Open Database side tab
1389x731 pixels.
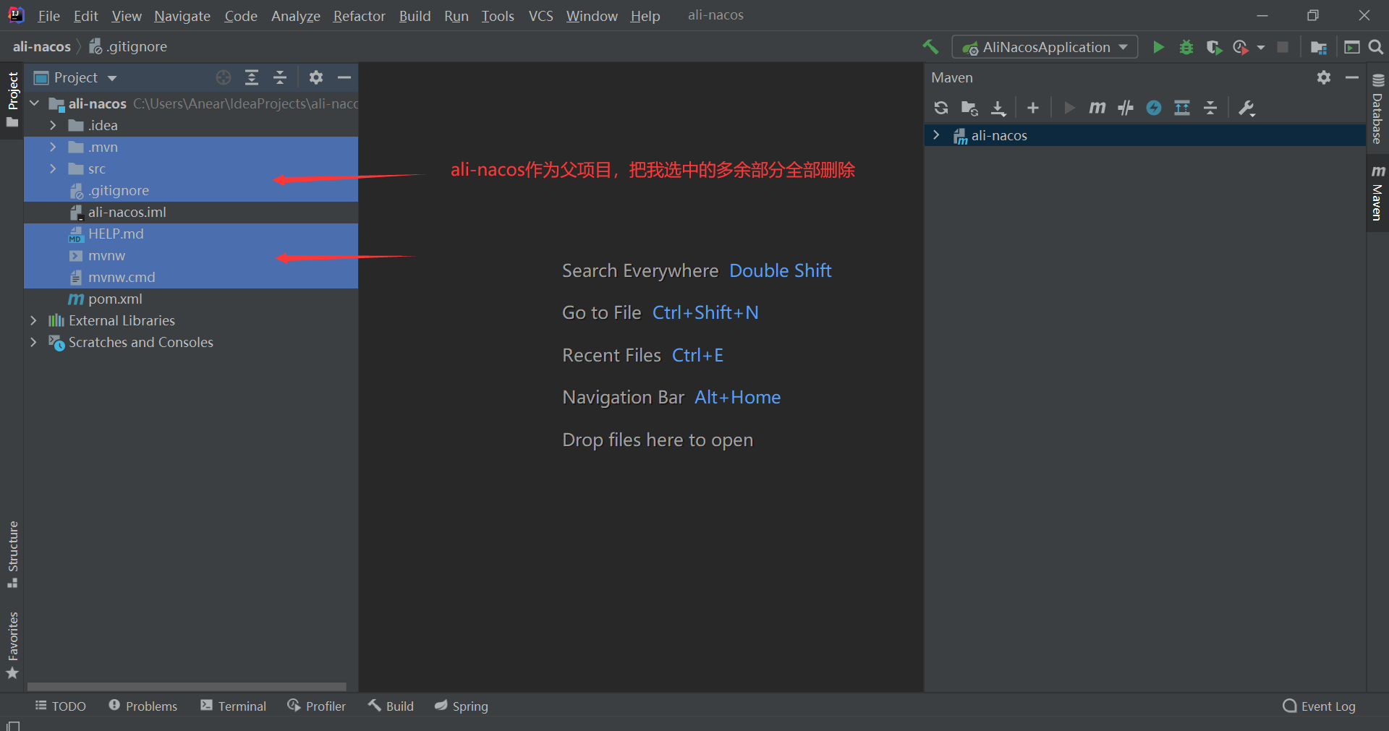click(x=1377, y=108)
